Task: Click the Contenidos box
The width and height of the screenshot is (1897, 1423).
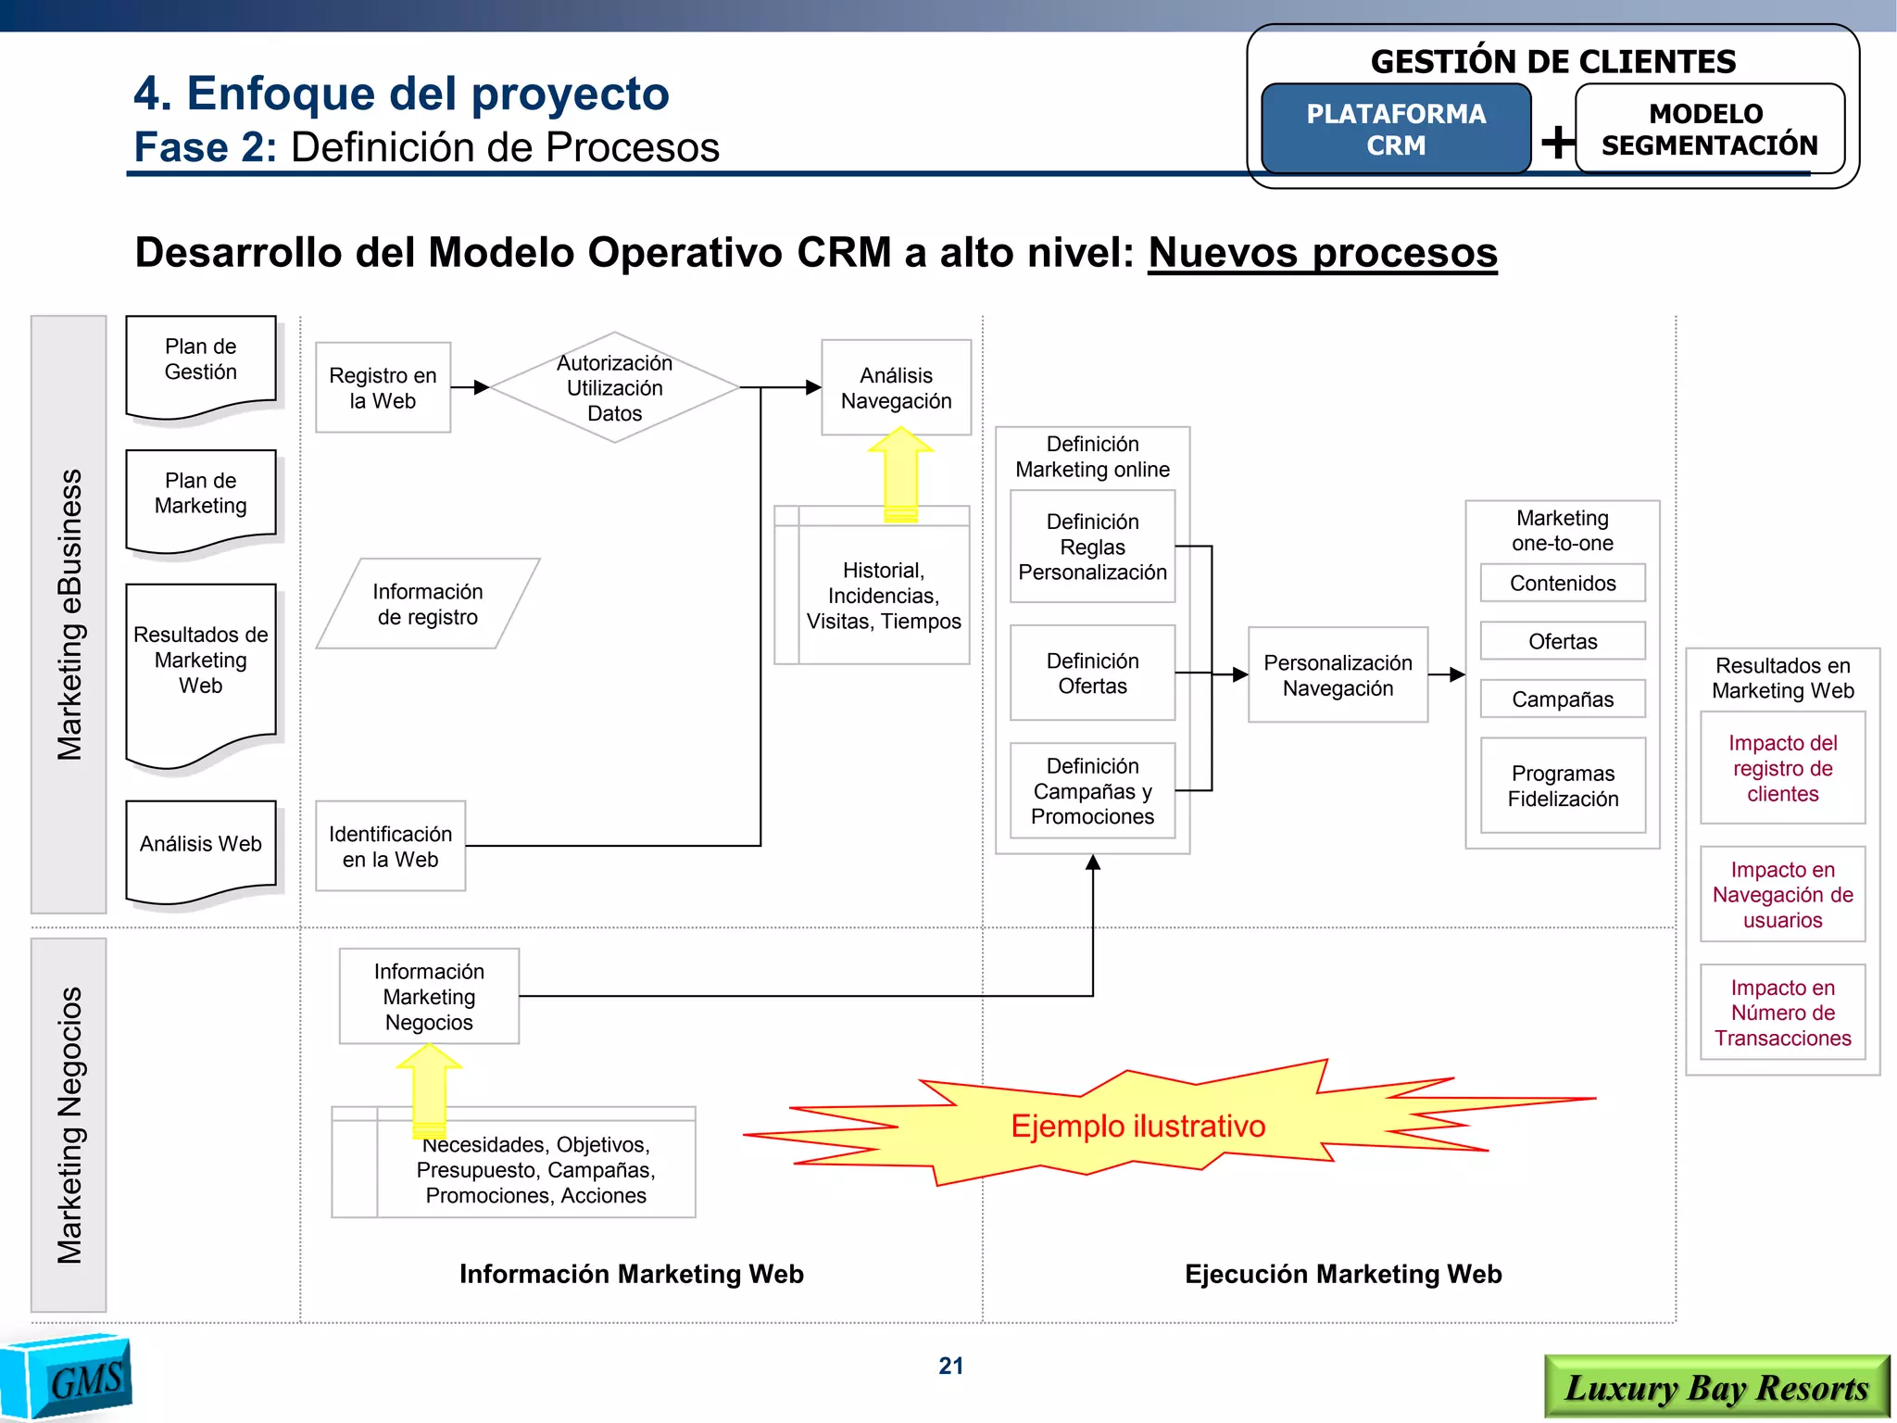Action: (x=1563, y=583)
